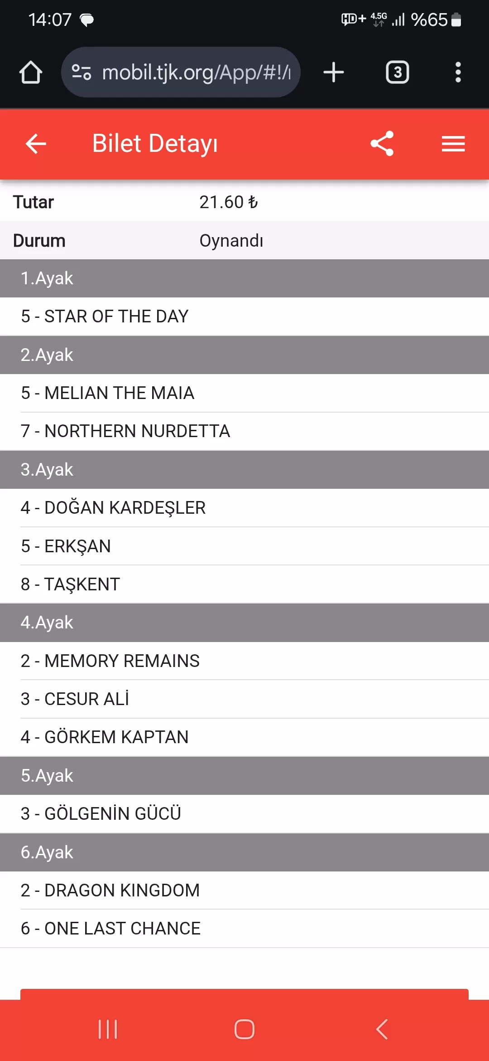Open the hamburger menu
The image size is (489, 1061).
click(x=453, y=144)
